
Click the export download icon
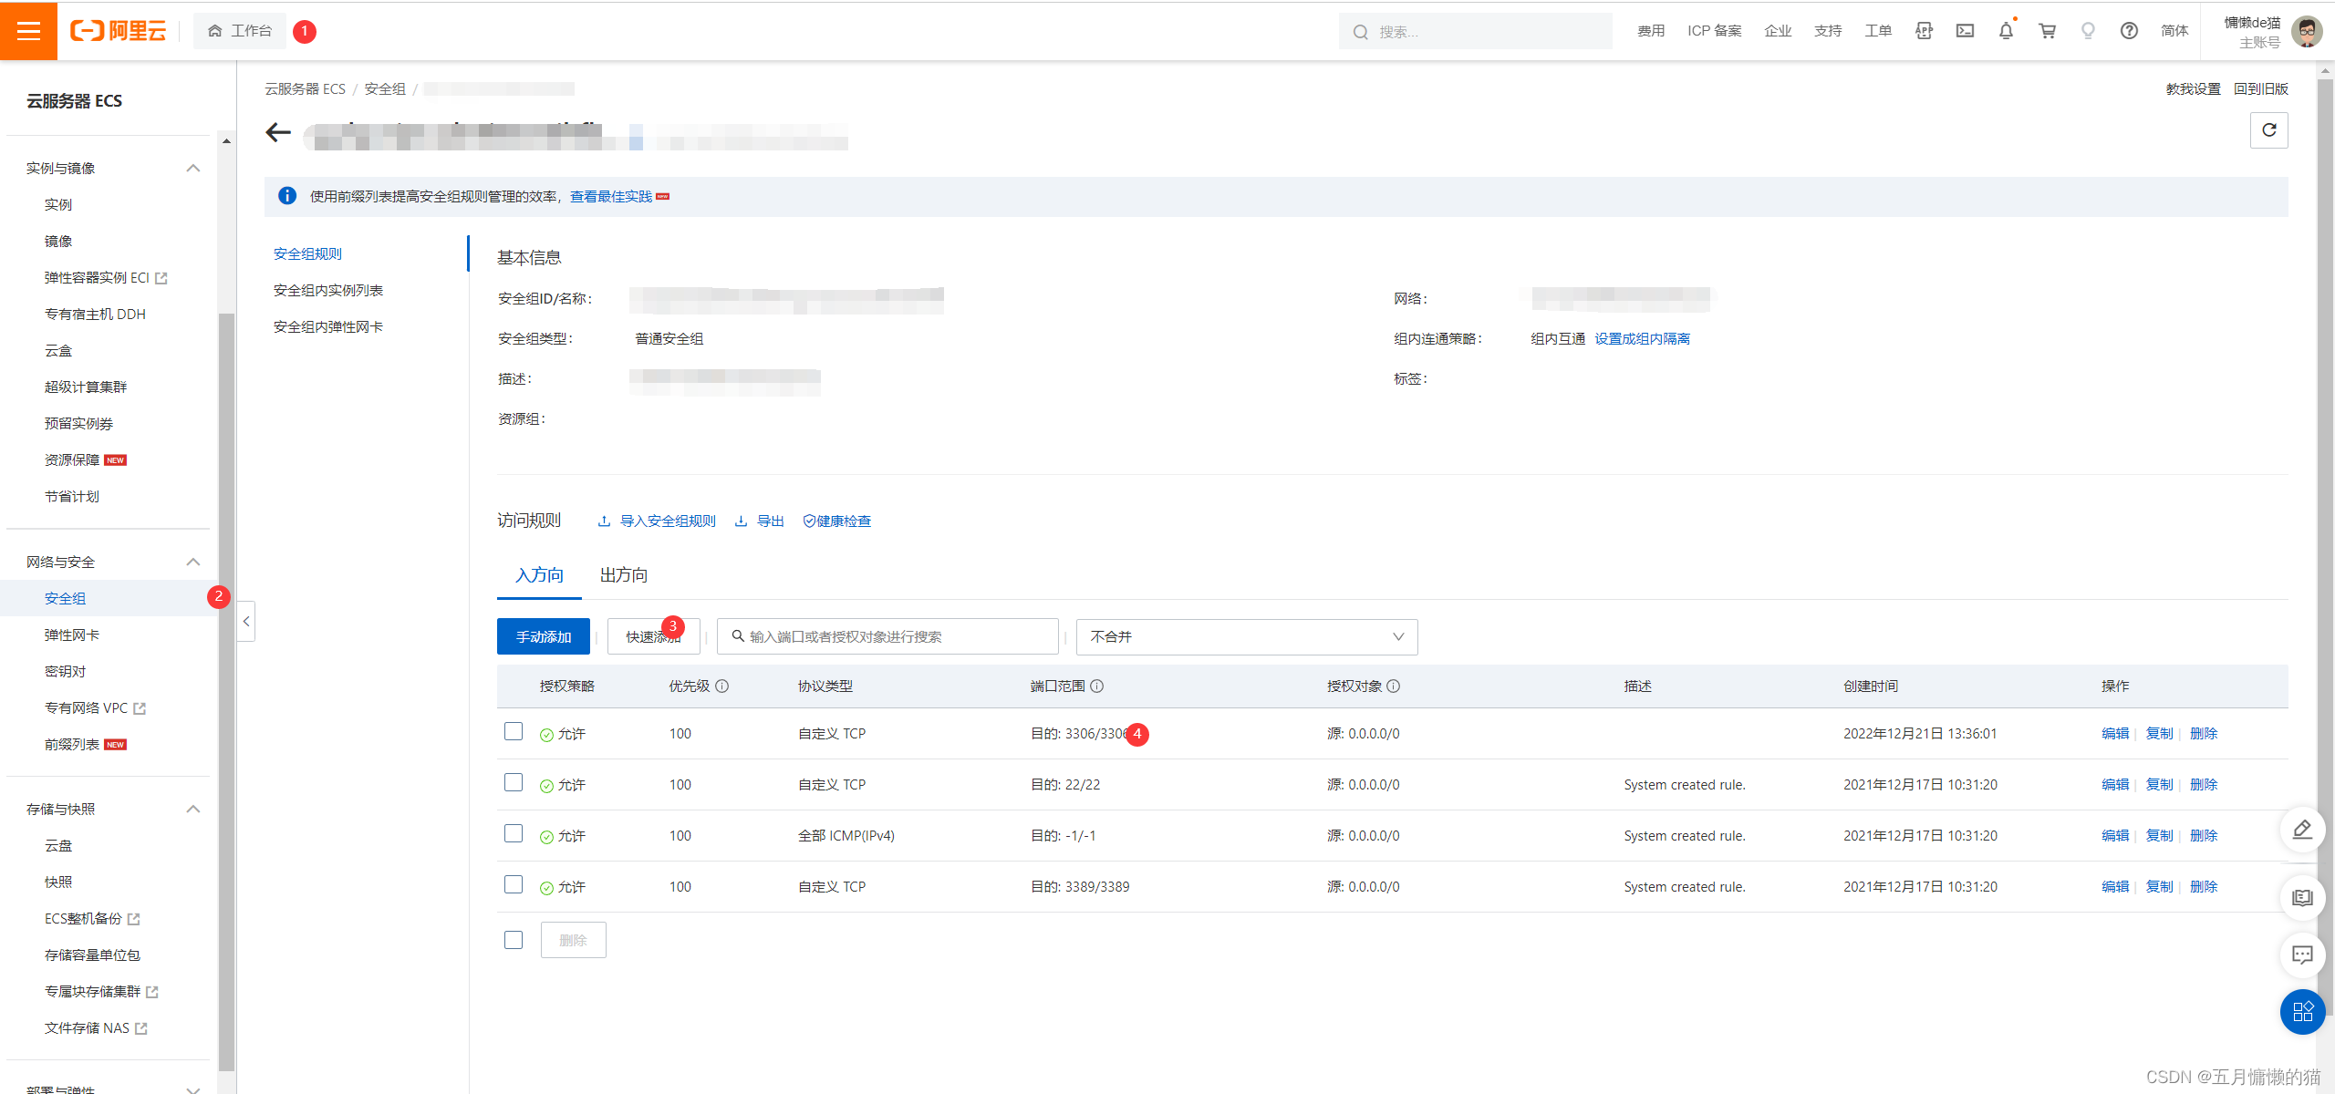coord(741,521)
